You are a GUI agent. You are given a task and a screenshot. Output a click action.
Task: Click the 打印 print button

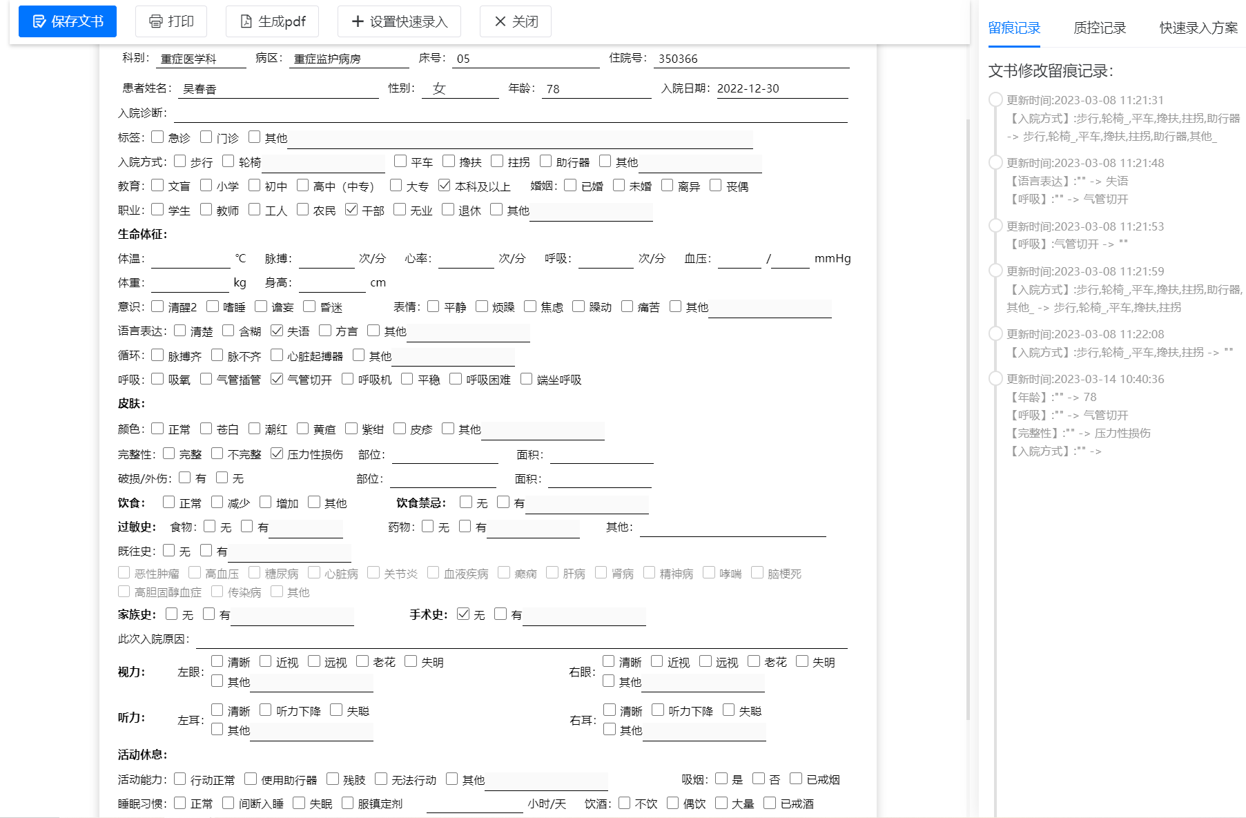click(171, 21)
